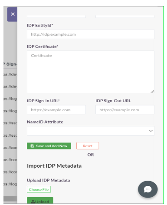The width and height of the screenshot is (167, 205).
Task: Click Choose File for IDP metadata
Action: pyautogui.click(x=39, y=189)
